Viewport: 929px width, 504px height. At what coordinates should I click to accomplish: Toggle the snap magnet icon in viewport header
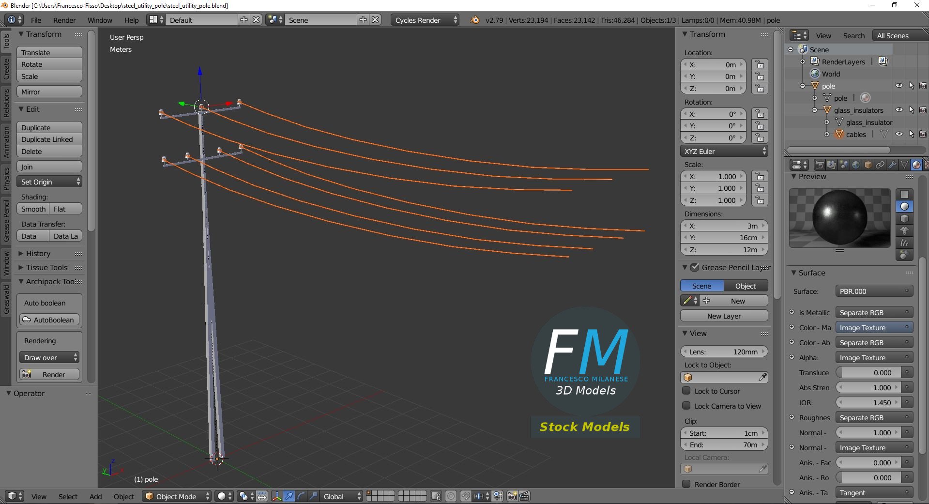coord(465,496)
